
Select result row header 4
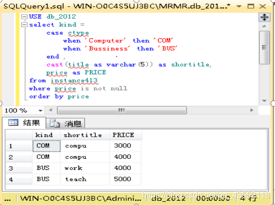tap(19, 179)
